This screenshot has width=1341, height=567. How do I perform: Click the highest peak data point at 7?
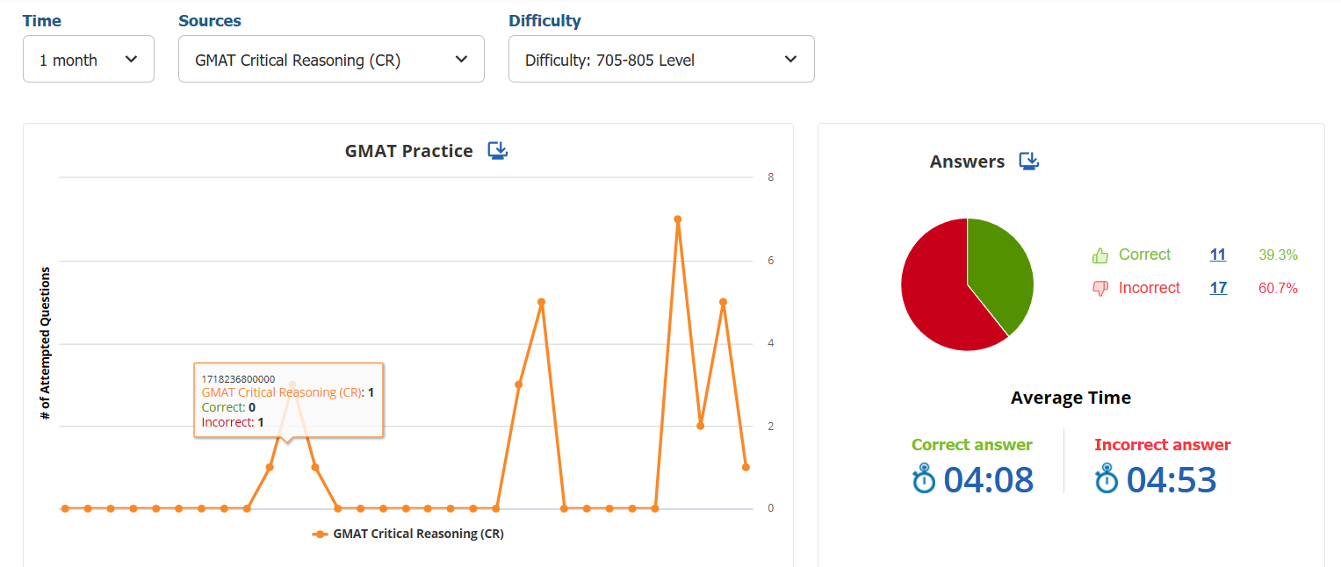click(x=678, y=219)
